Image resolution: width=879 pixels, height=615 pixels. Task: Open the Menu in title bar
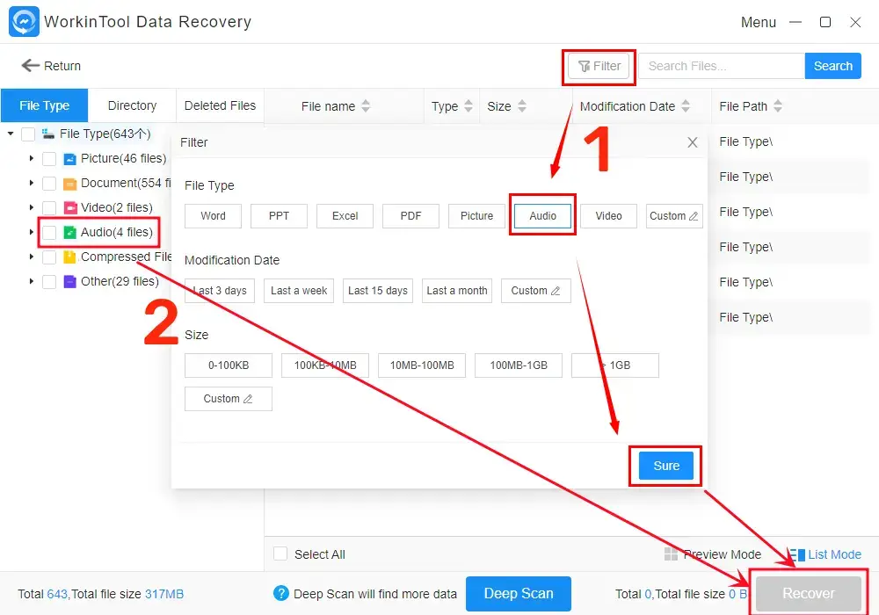pyautogui.click(x=758, y=23)
